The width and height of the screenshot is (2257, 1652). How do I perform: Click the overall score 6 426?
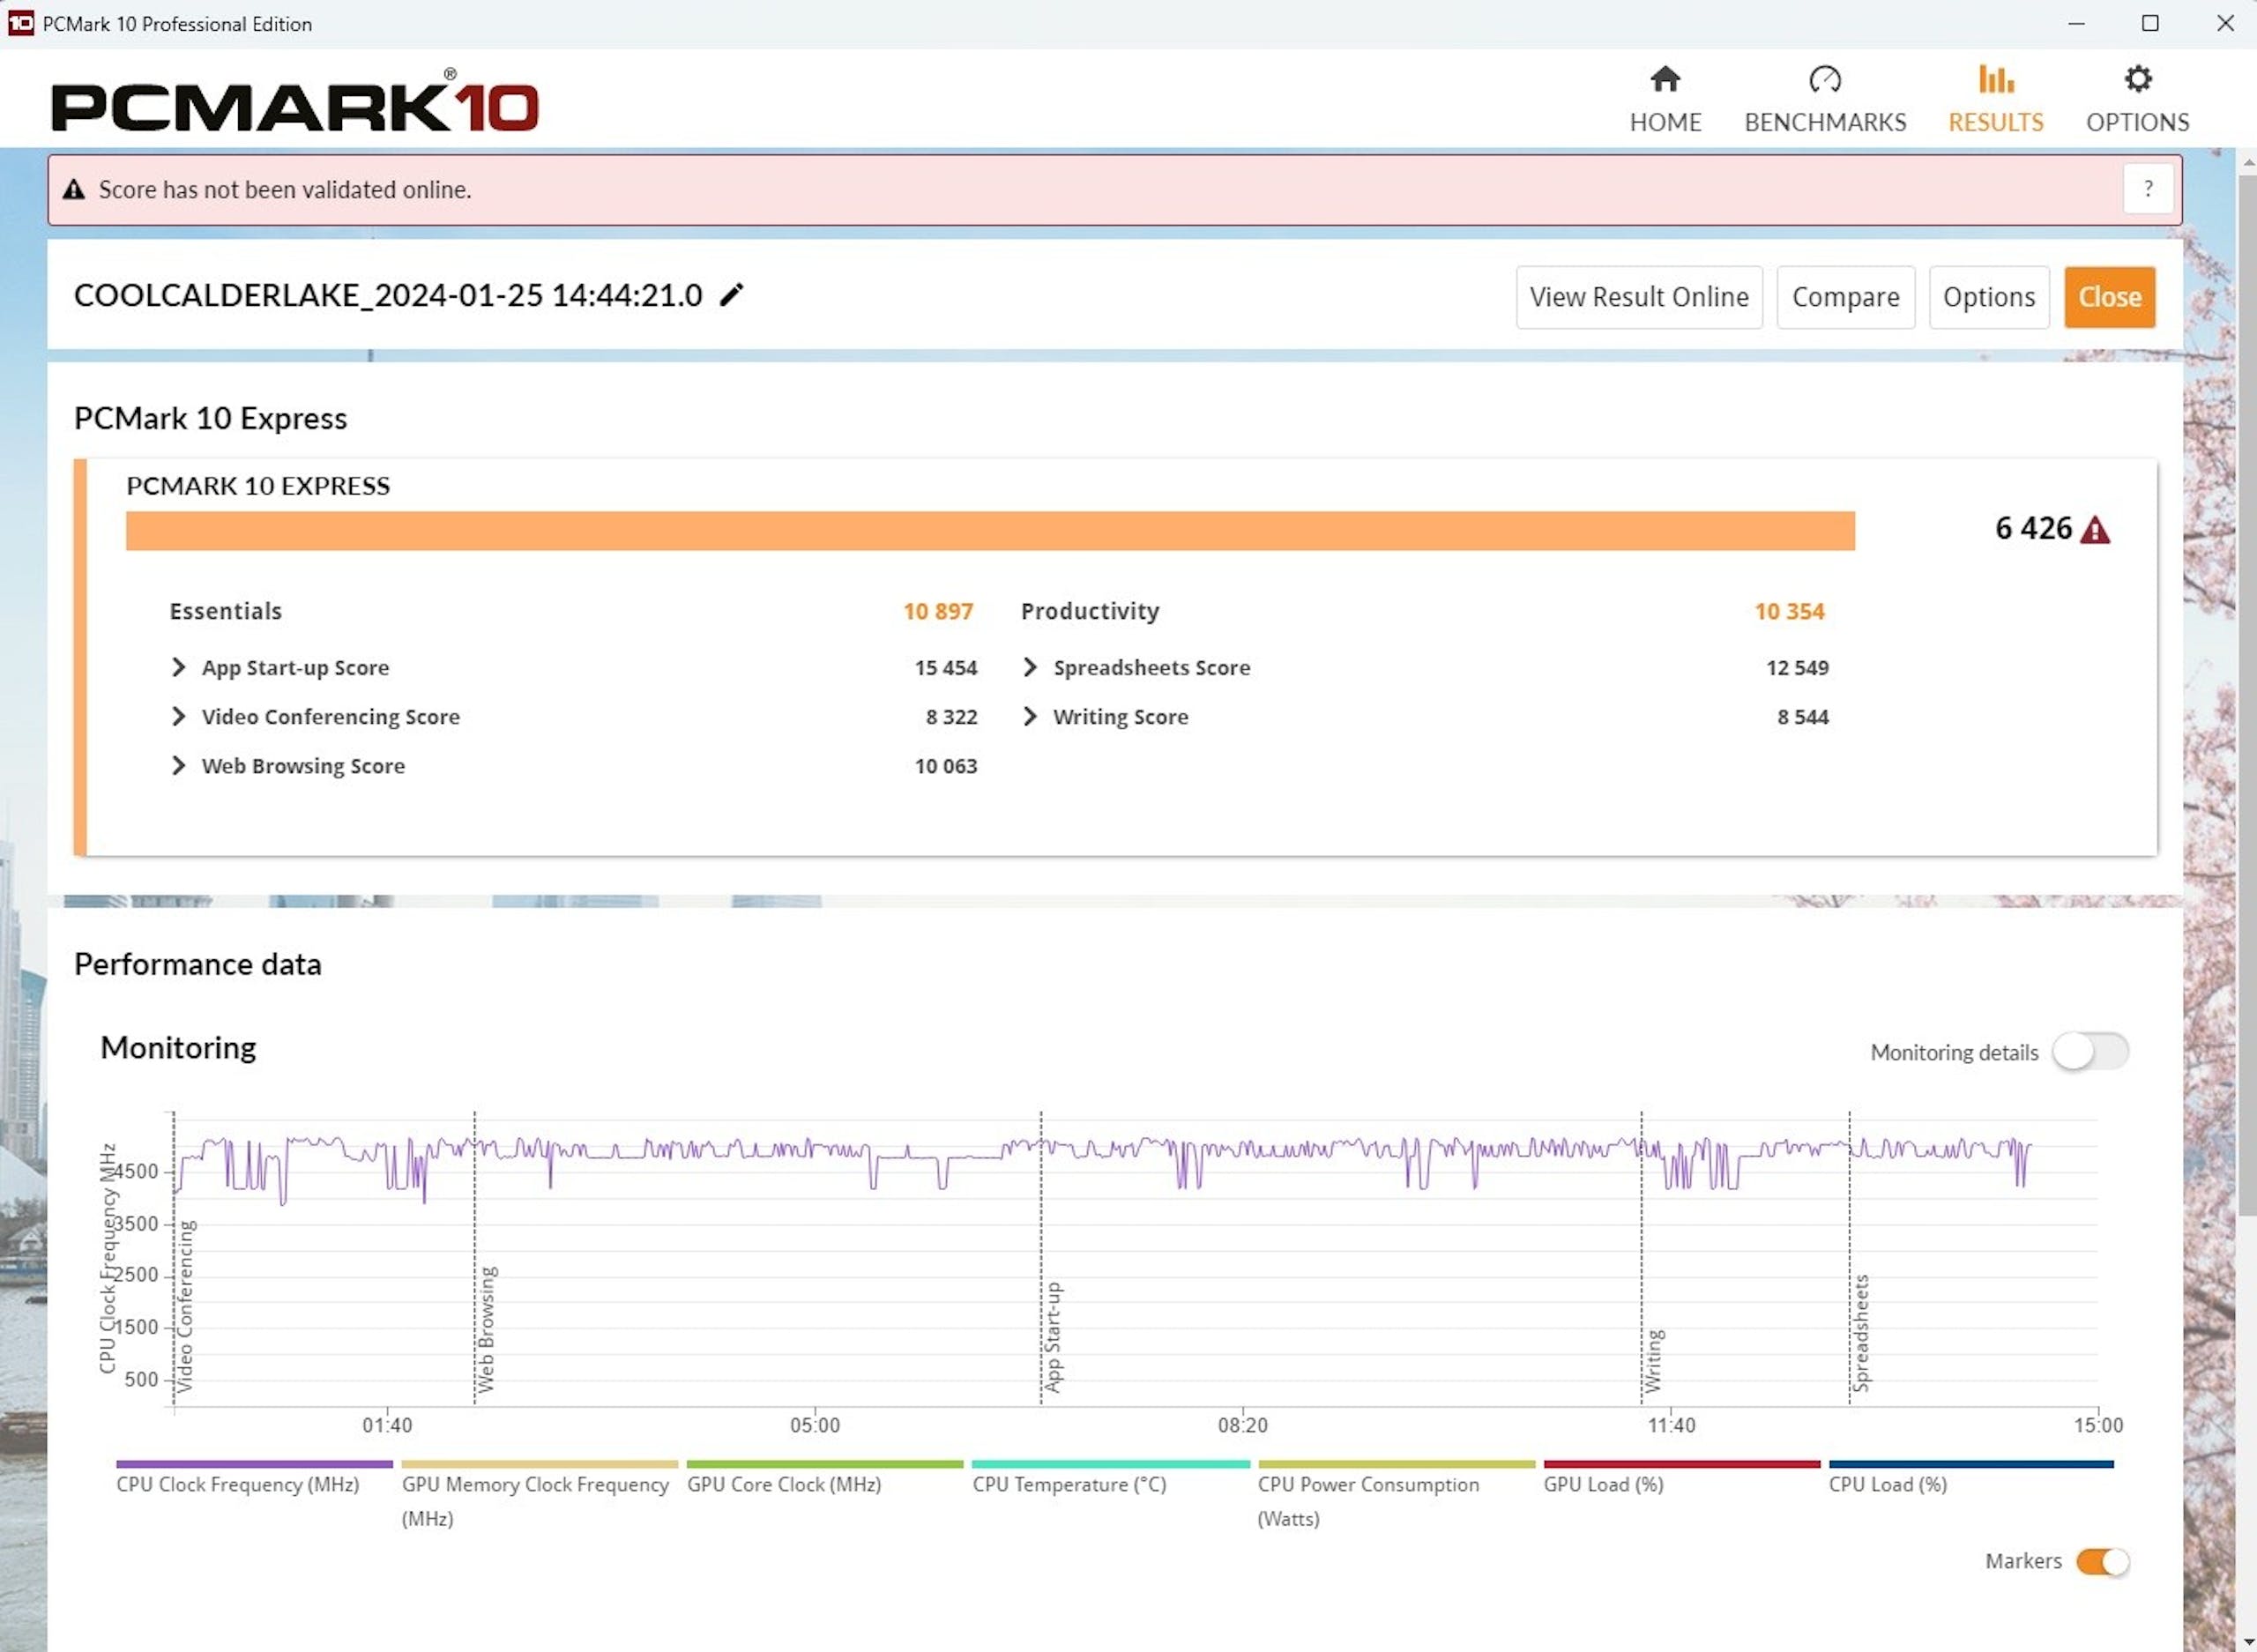click(x=2033, y=528)
